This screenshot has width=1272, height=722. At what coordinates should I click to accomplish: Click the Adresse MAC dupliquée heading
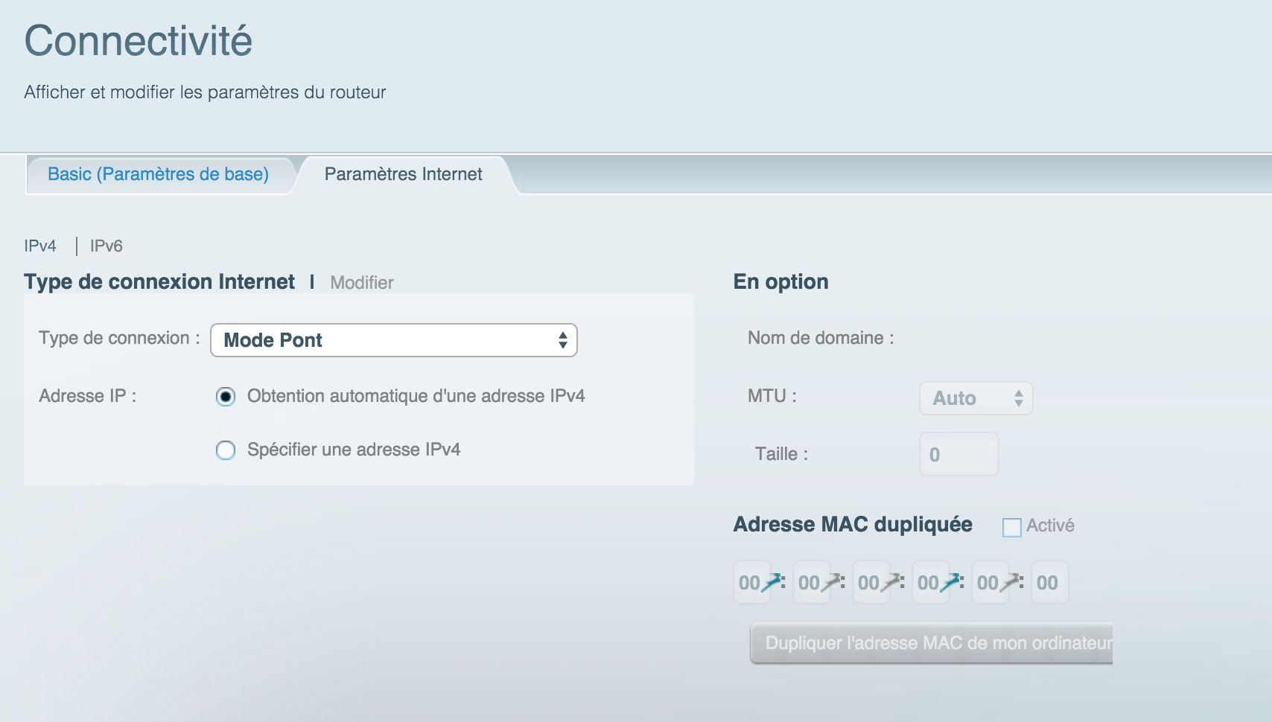pyautogui.click(x=853, y=524)
